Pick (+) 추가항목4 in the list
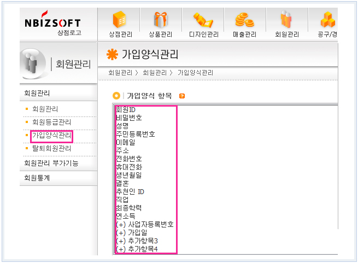 point(137,249)
